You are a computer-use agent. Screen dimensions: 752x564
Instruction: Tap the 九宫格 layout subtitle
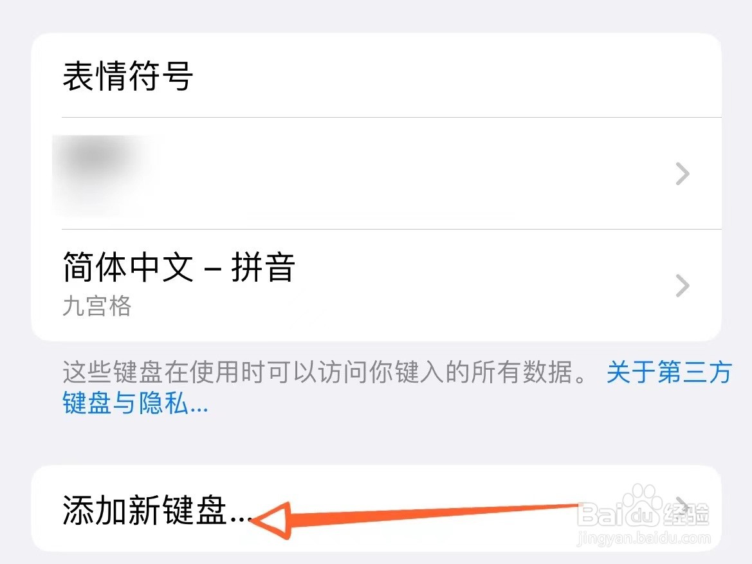(97, 306)
